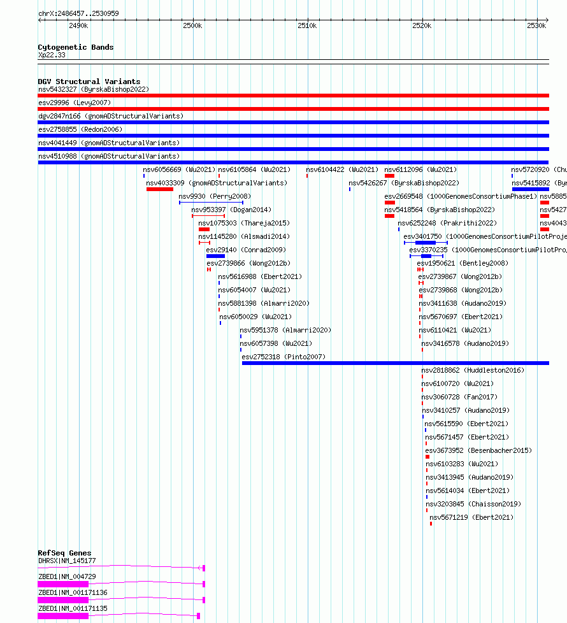Click the nsv5432327 (ByrskaBishop2022) variant label
567x623 pixels.
point(94,89)
